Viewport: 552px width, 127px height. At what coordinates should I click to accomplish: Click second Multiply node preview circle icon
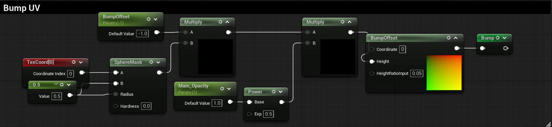coord(342,22)
